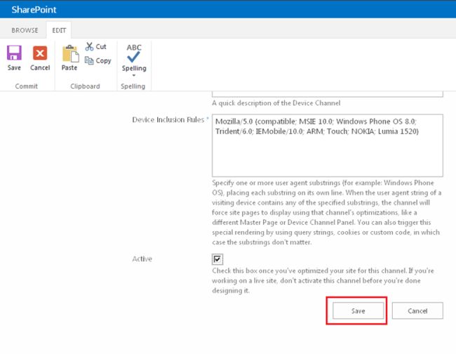The image size is (456, 354).
Task: Click the Spelling group label
Action: 133,86
